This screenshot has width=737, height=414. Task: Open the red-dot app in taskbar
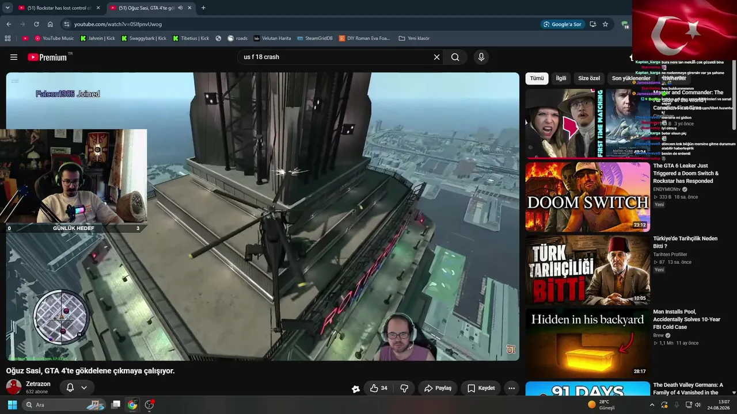coord(150,405)
